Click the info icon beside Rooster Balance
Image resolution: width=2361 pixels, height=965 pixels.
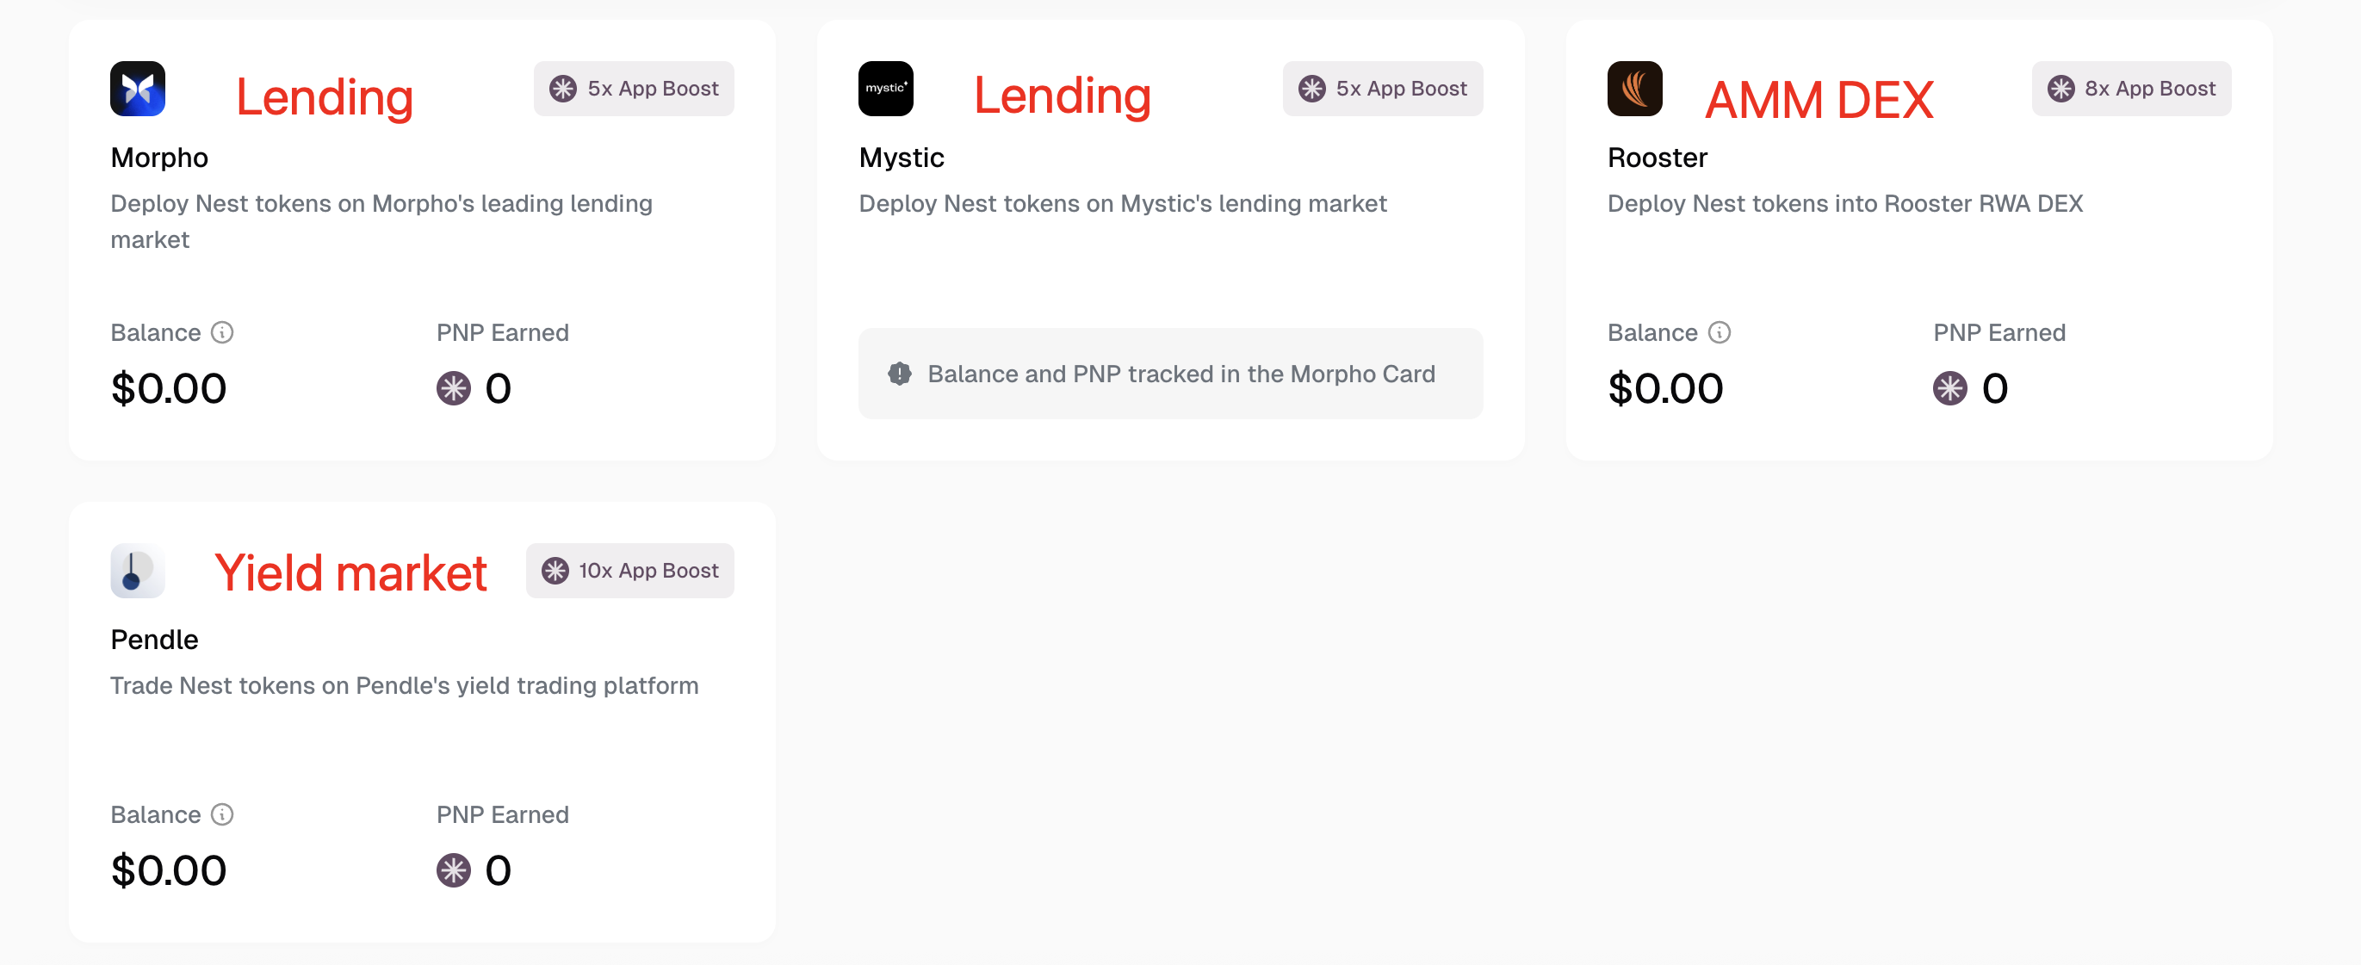(1720, 332)
